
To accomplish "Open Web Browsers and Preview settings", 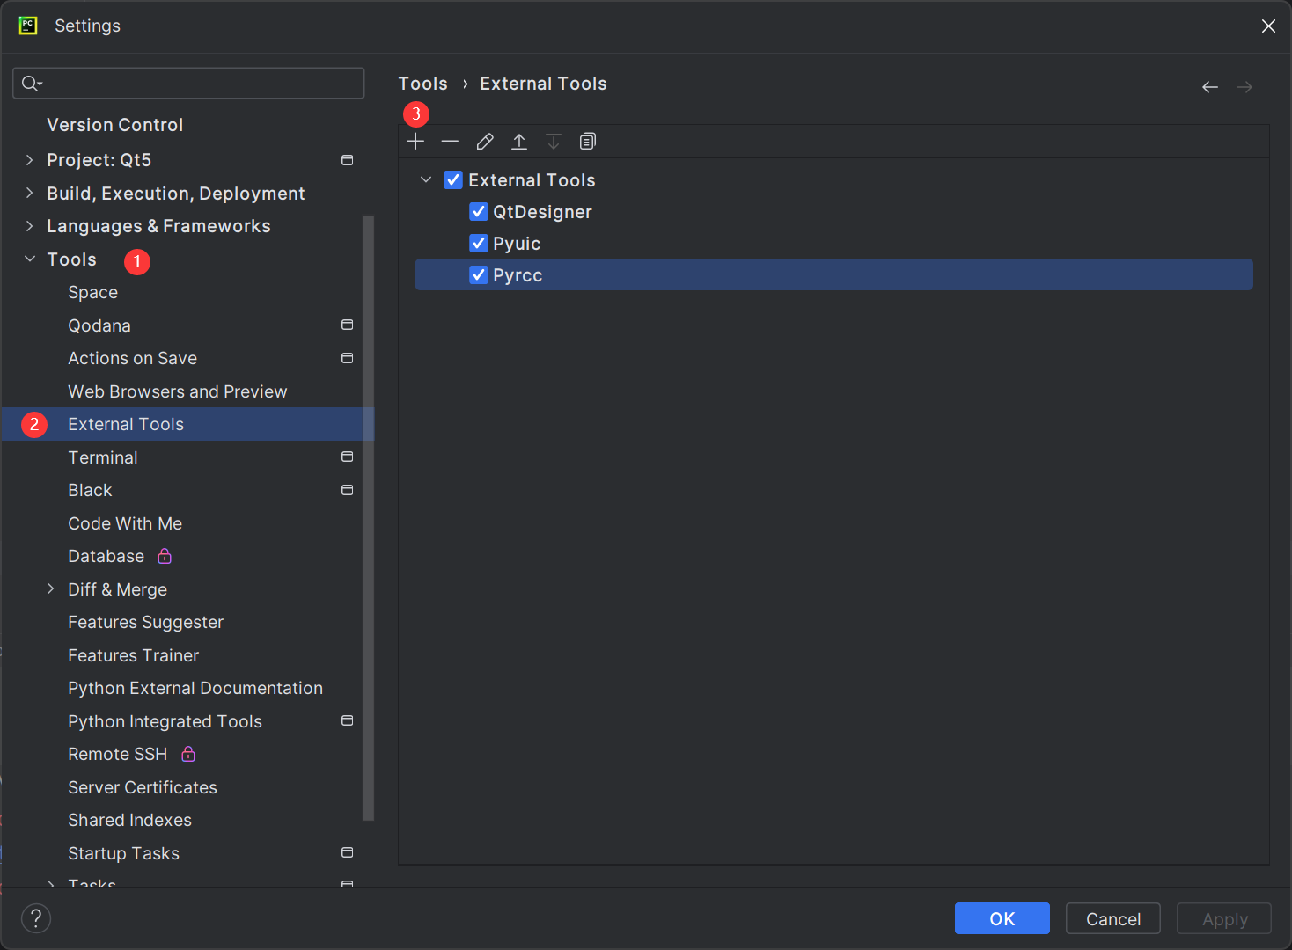I will (x=178, y=391).
